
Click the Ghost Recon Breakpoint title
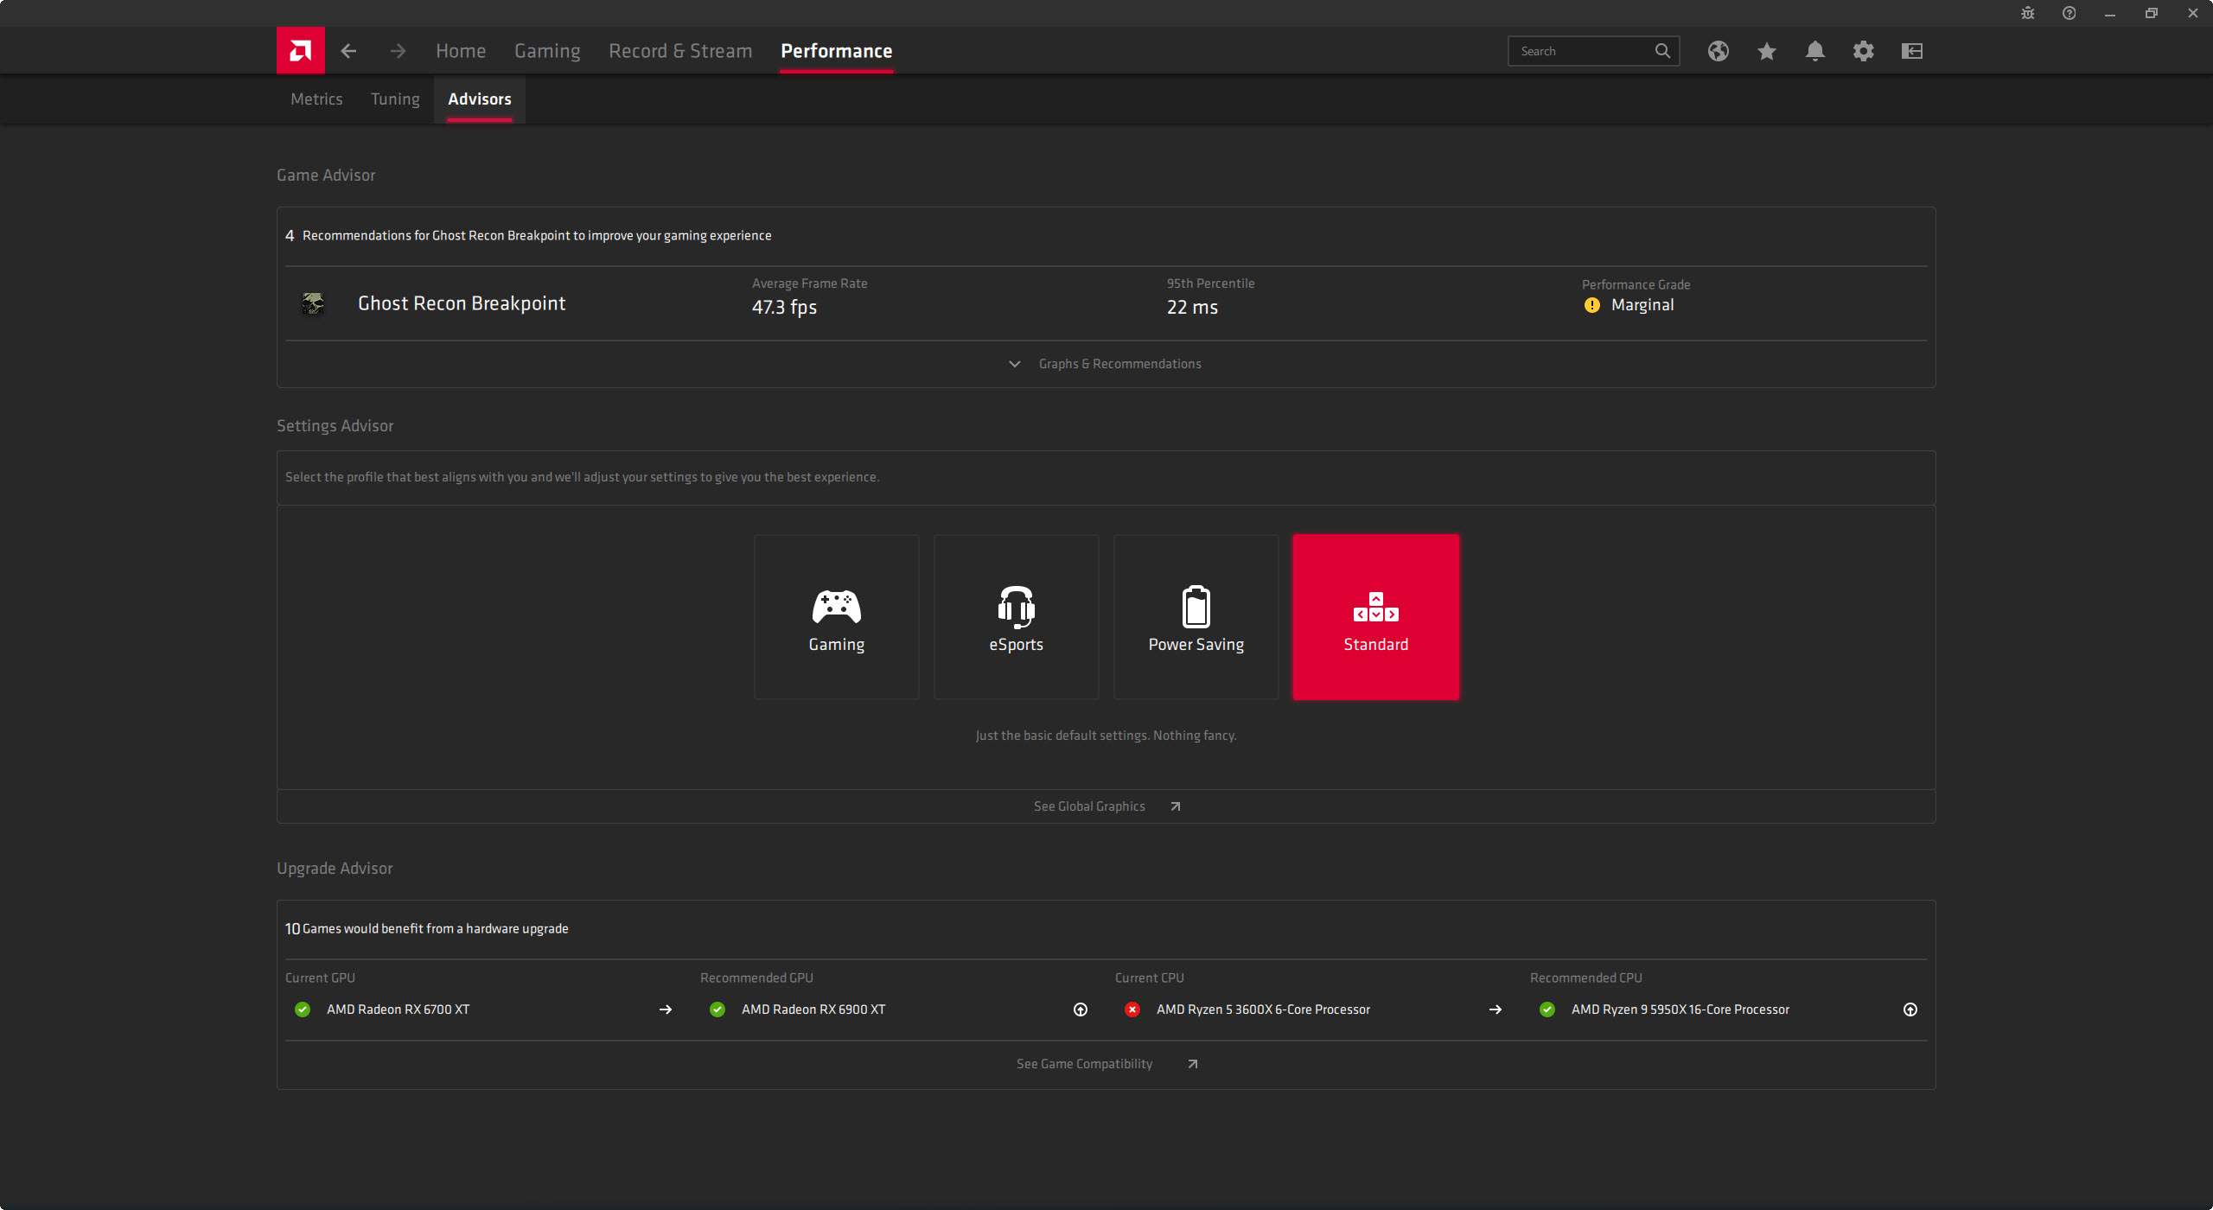pos(462,303)
